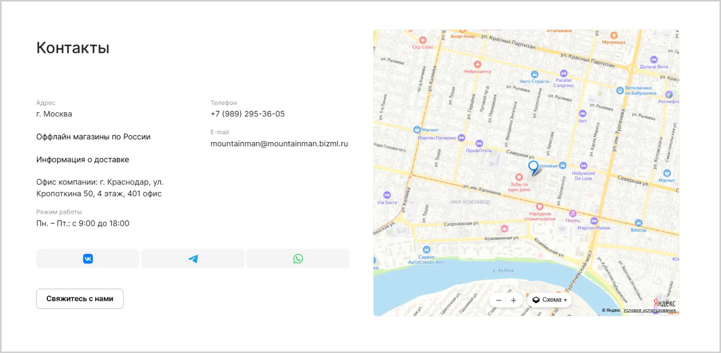This screenshot has height=353, width=721.
Task: Select the Via Sacra marker
Action: (387, 195)
